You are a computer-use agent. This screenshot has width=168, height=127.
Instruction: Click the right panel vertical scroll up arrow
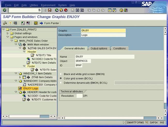[x=165, y=29]
